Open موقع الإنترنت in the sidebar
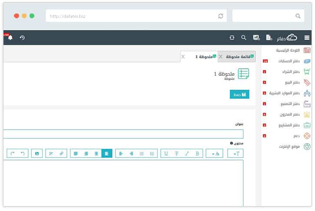 coord(289,147)
